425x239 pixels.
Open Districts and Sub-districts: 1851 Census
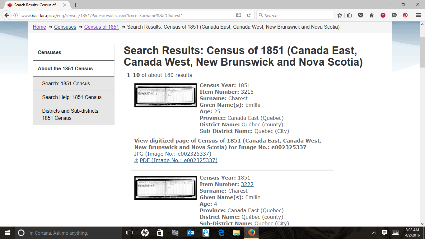pyautogui.click(x=74, y=115)
